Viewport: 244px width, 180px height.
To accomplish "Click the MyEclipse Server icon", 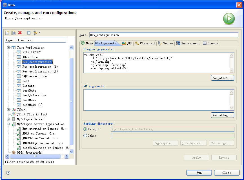I will [x=14, y=119].
